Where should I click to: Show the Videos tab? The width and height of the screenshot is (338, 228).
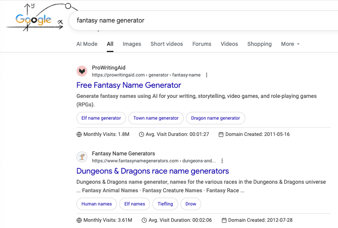(x=229, y=44)
